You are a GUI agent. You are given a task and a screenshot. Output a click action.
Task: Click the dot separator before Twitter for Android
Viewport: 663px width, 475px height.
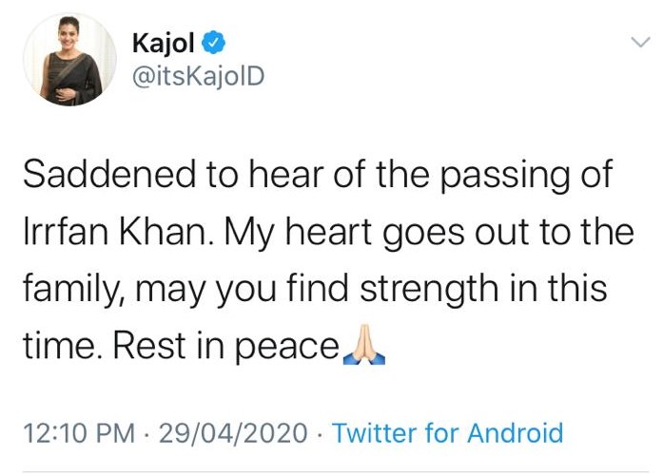click(321, 434)
